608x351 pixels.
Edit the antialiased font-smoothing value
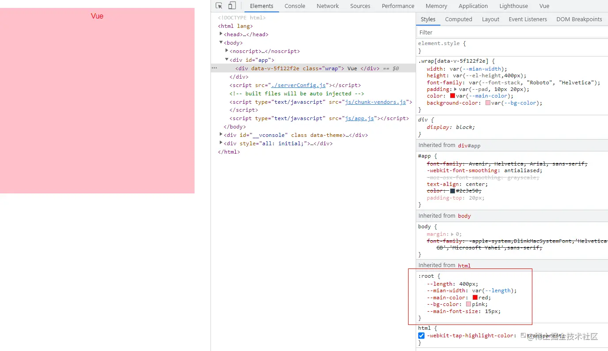521,170
